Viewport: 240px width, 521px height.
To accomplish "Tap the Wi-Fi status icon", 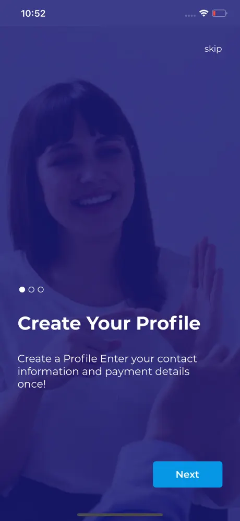I will (203, 13).
